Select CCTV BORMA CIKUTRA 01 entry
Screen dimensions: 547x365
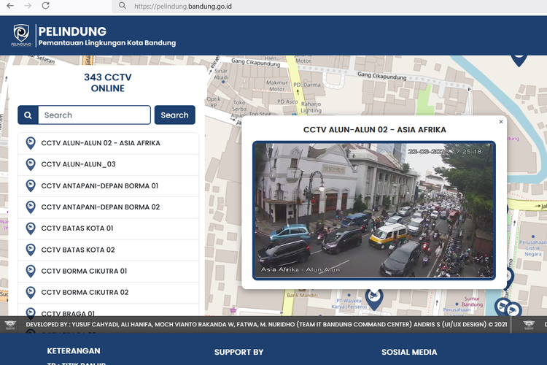tap(109, 272)
